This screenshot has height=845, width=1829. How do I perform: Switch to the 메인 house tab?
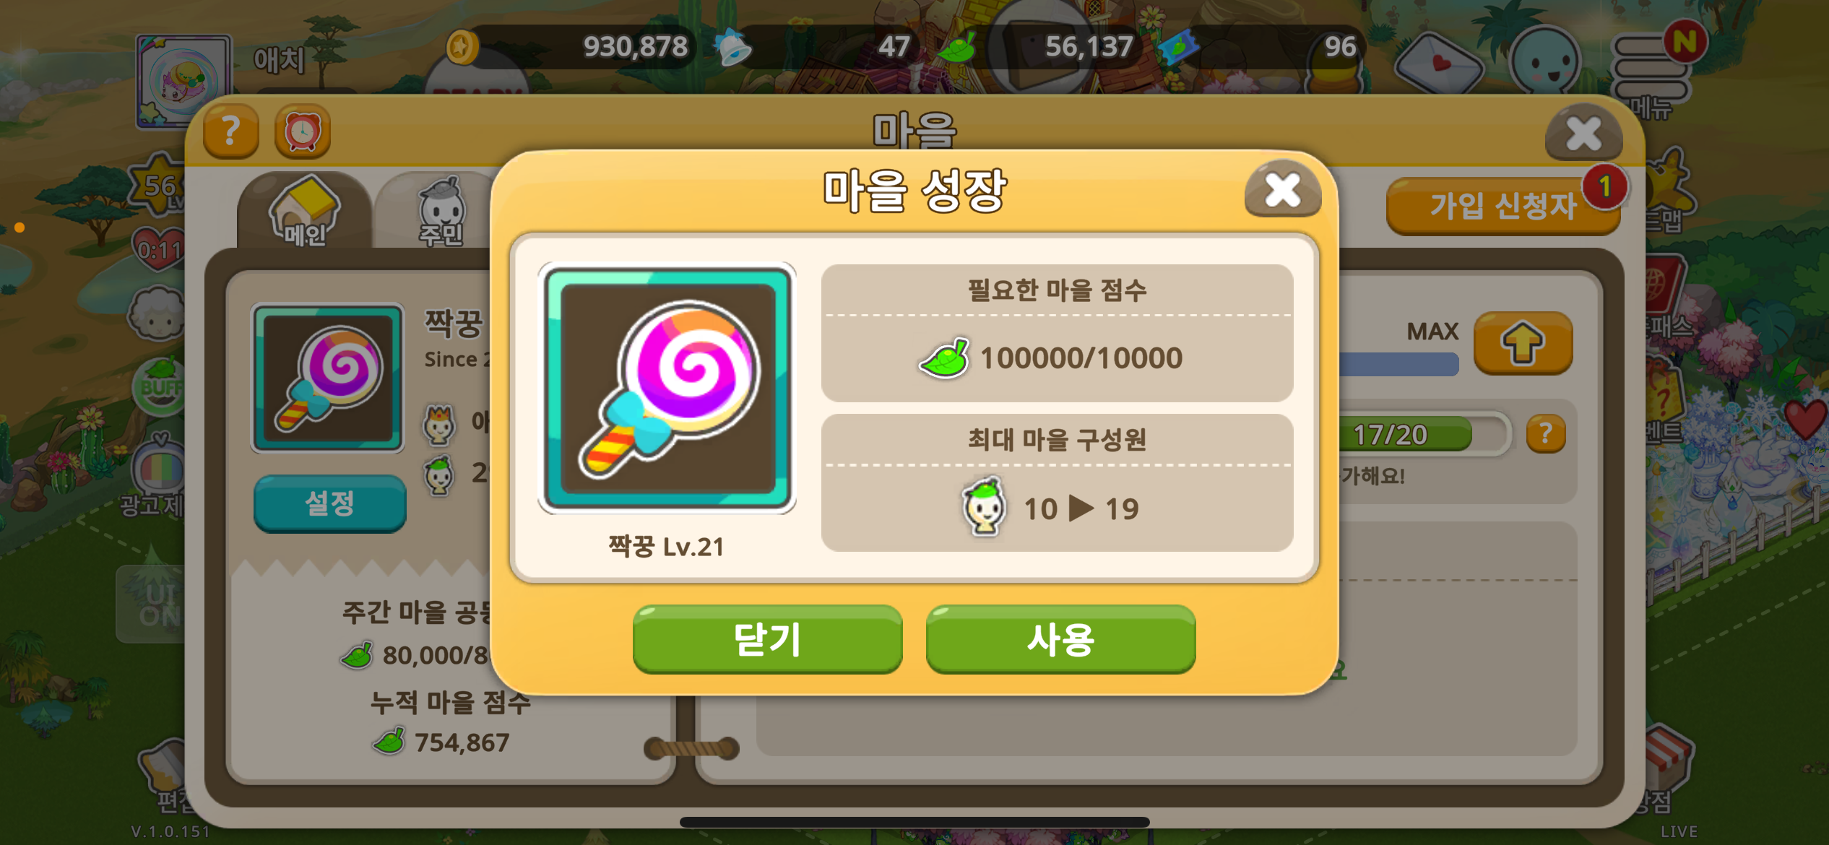304,211
